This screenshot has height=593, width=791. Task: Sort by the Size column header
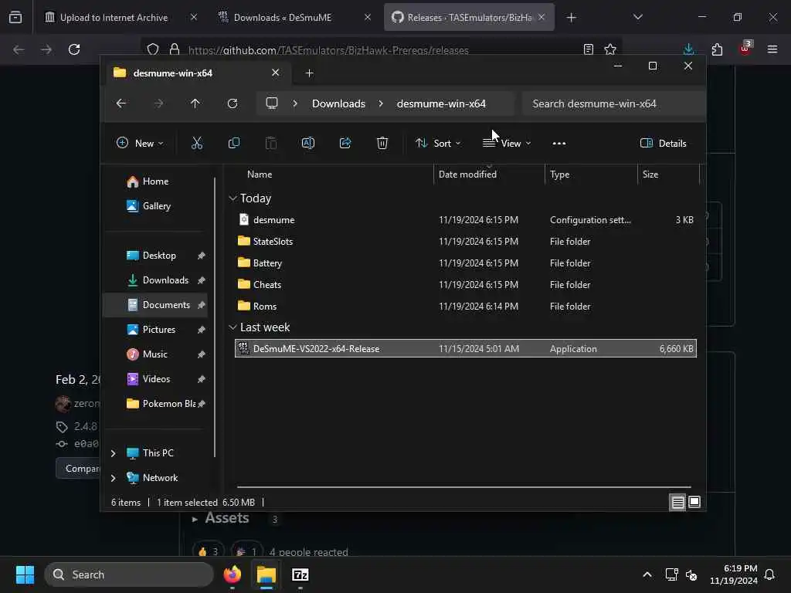(650, 175)
